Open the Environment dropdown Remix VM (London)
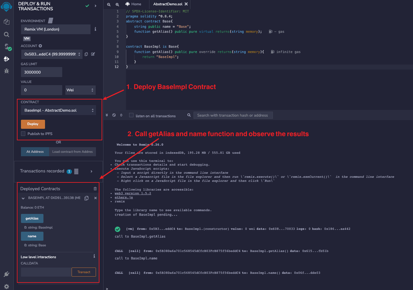Viewport: 413px width, 290px height. point(56,29)
